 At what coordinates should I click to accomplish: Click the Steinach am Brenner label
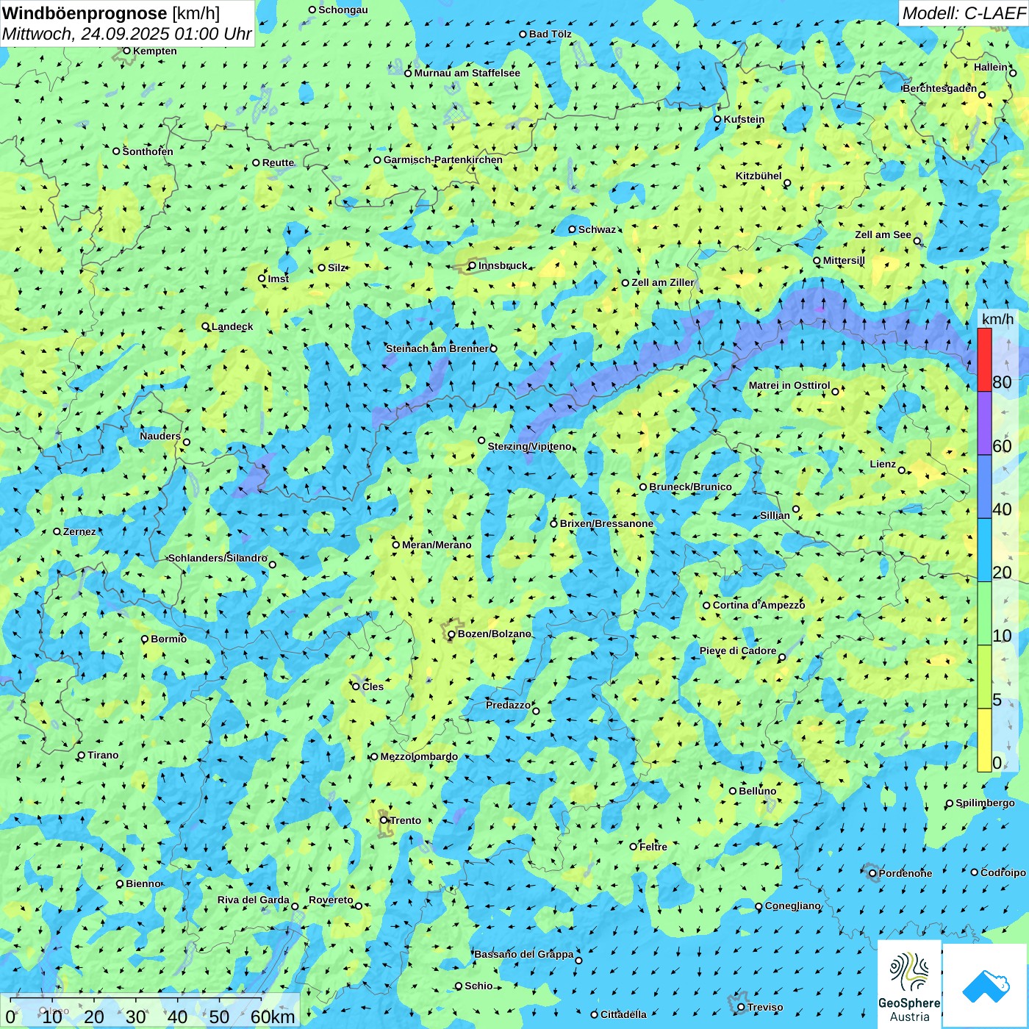pos(437,348)
